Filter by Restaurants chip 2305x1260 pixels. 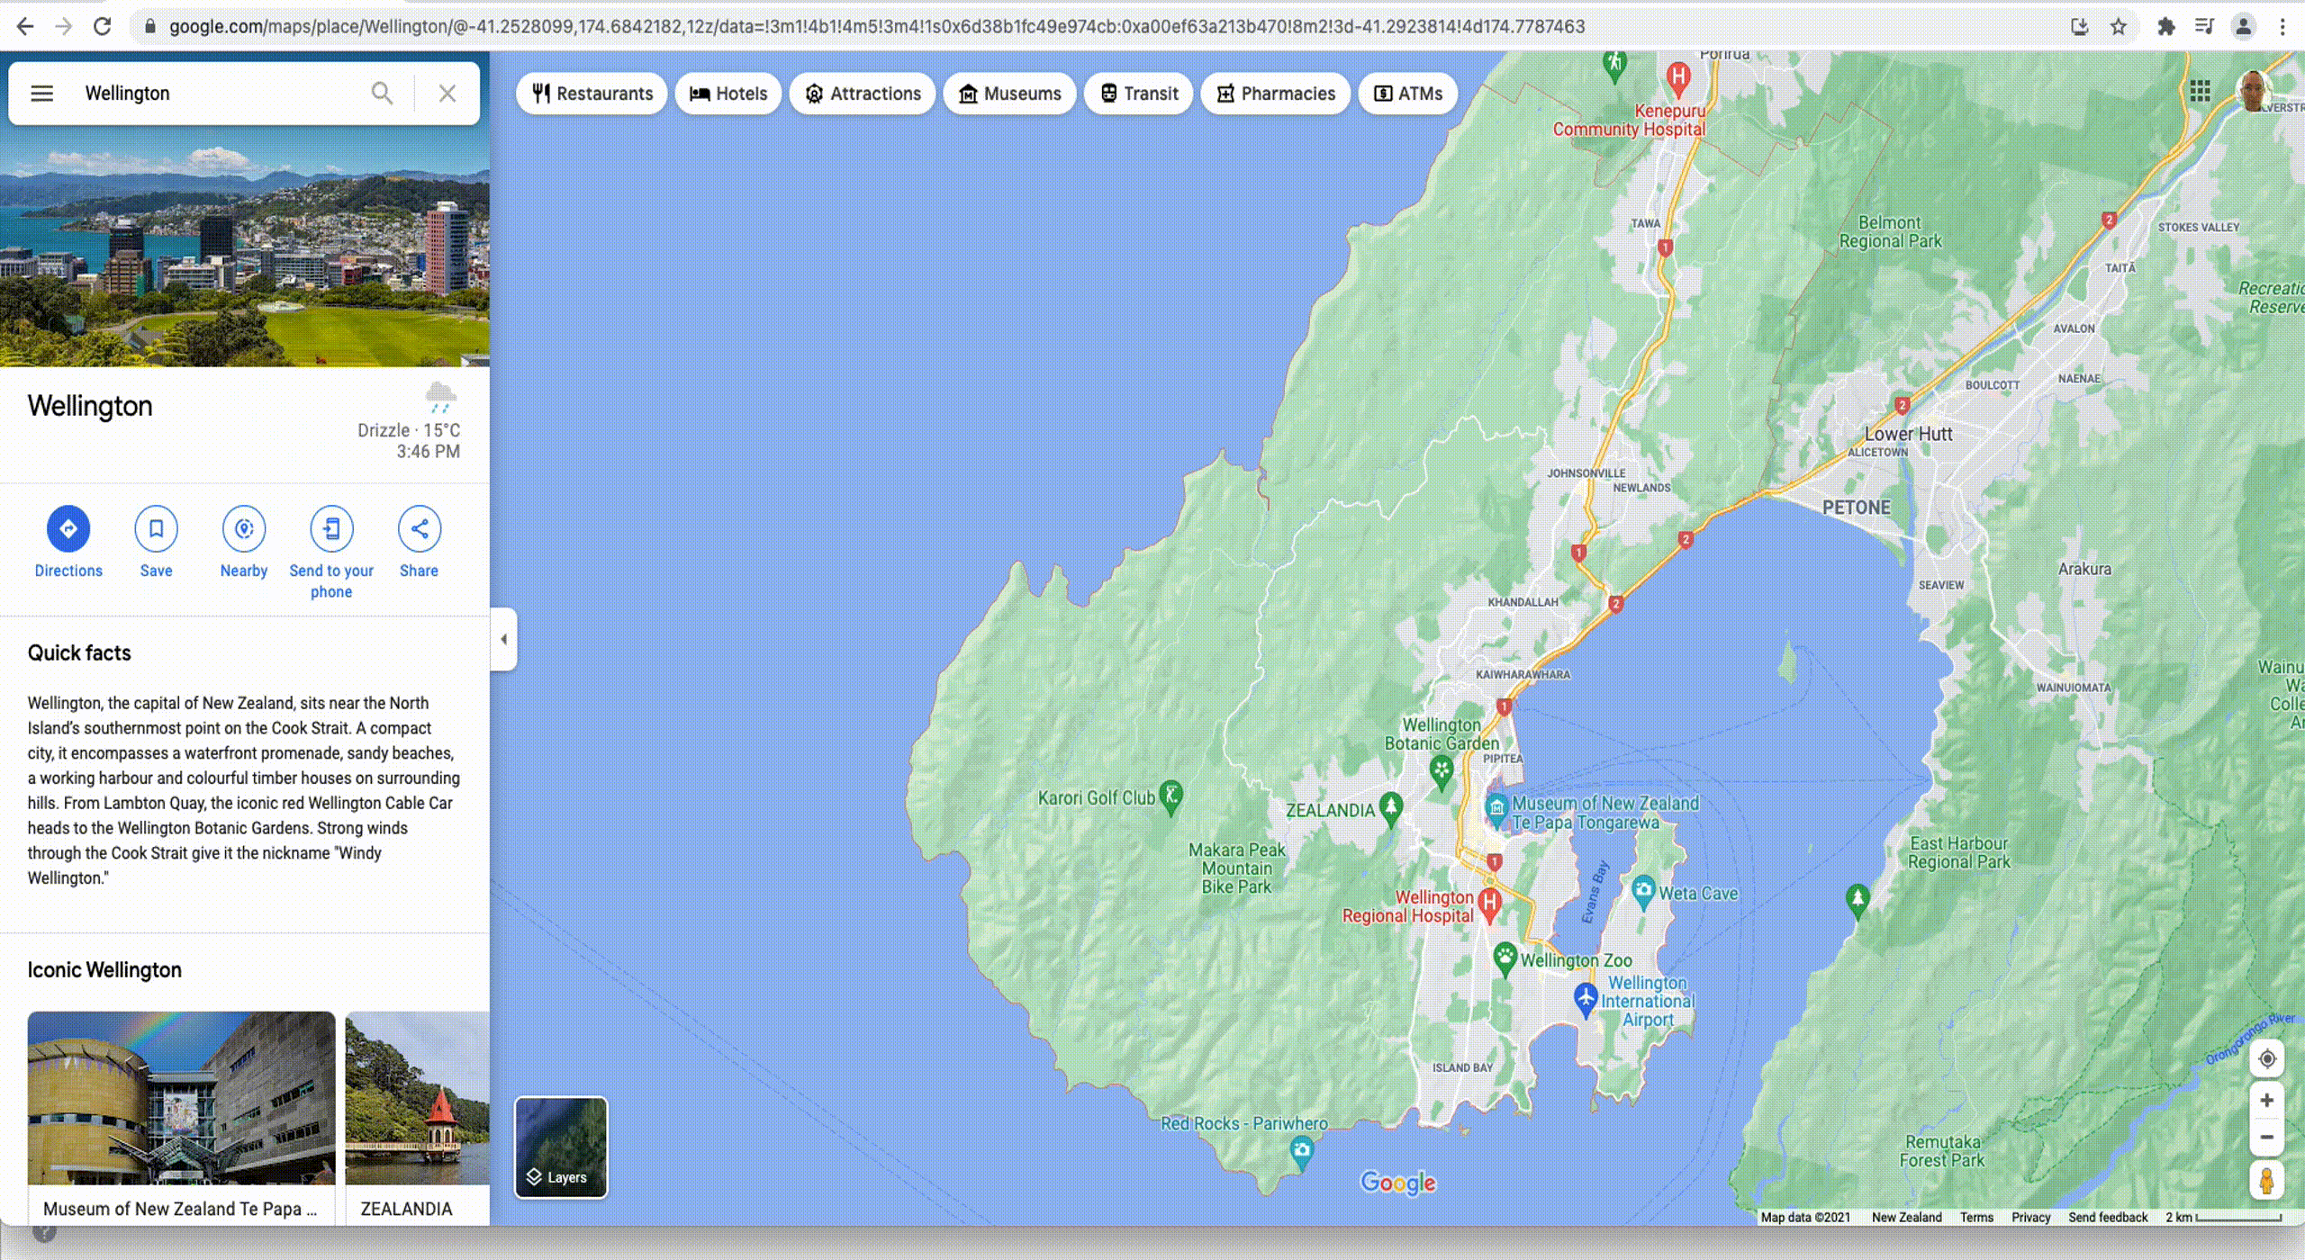(x=592, y=93)
